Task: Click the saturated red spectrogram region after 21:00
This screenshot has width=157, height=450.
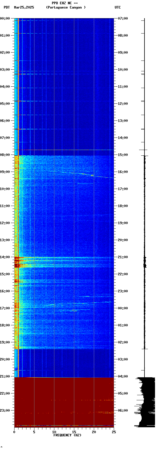Action: point(64,402)
